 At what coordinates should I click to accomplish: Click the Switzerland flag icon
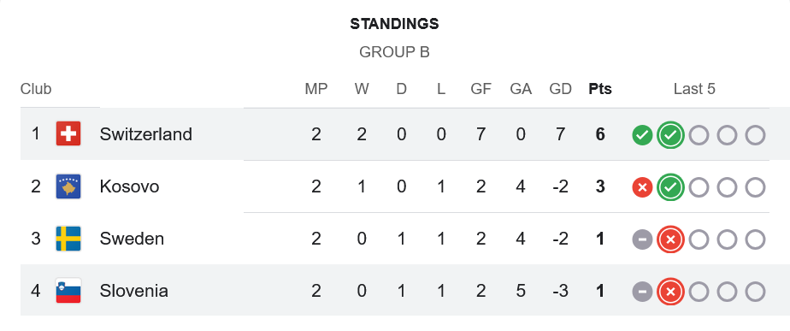coord(68,134)
